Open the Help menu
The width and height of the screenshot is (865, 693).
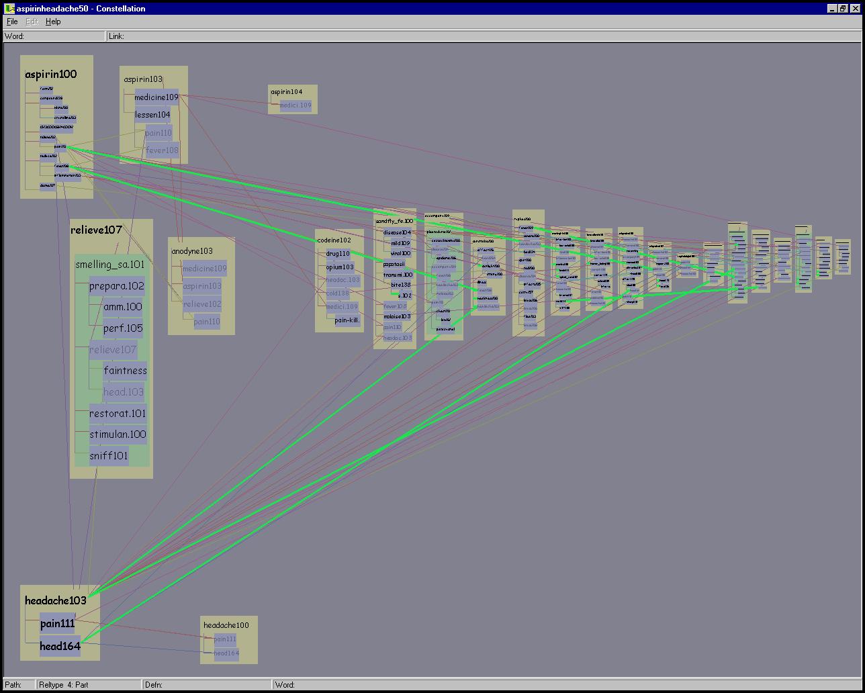tap(53, 21)
